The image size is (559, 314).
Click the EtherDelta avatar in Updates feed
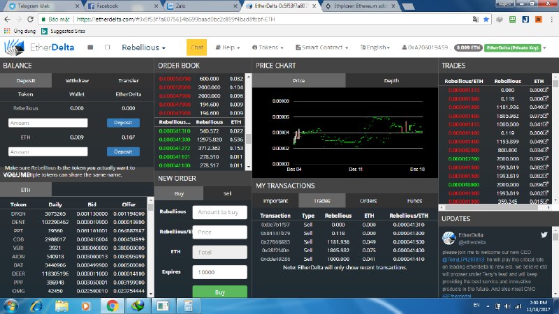pos(449,238)
